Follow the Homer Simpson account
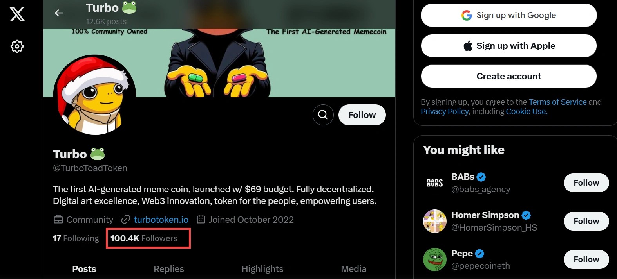 pos(586,221)
